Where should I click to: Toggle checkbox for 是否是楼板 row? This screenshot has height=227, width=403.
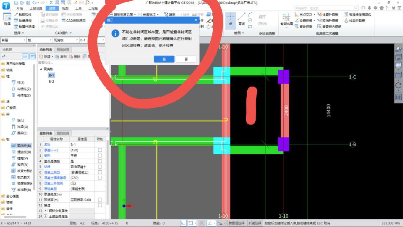click(x=100, y=161)
